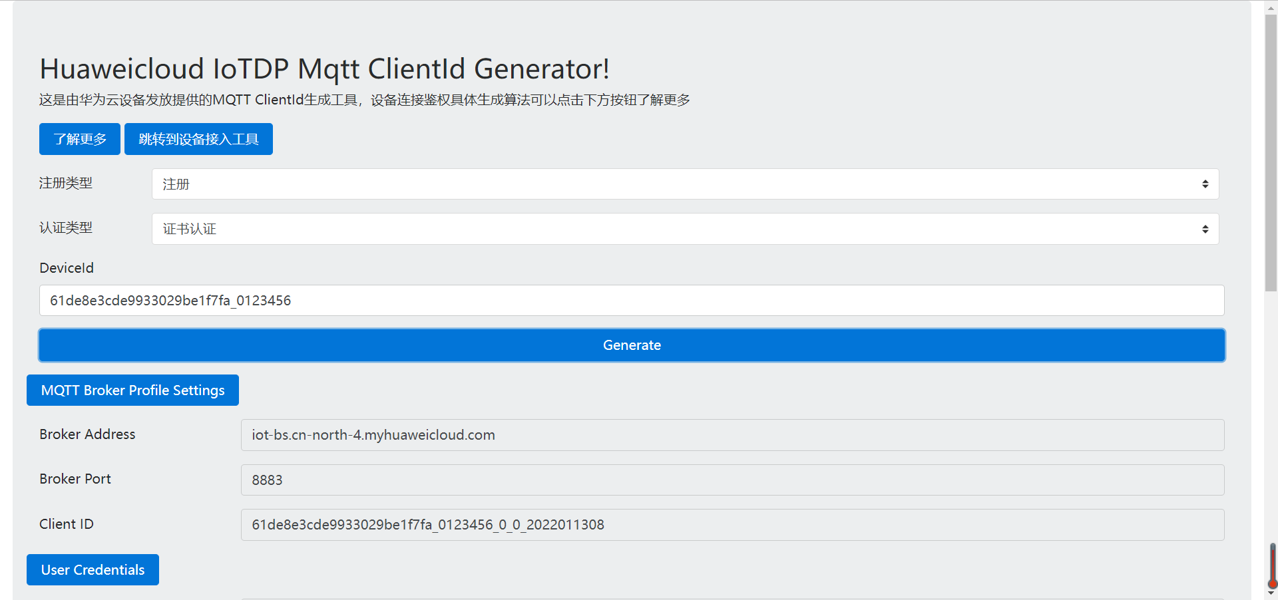Click the DeviceId label

click(x=67, y=268)
